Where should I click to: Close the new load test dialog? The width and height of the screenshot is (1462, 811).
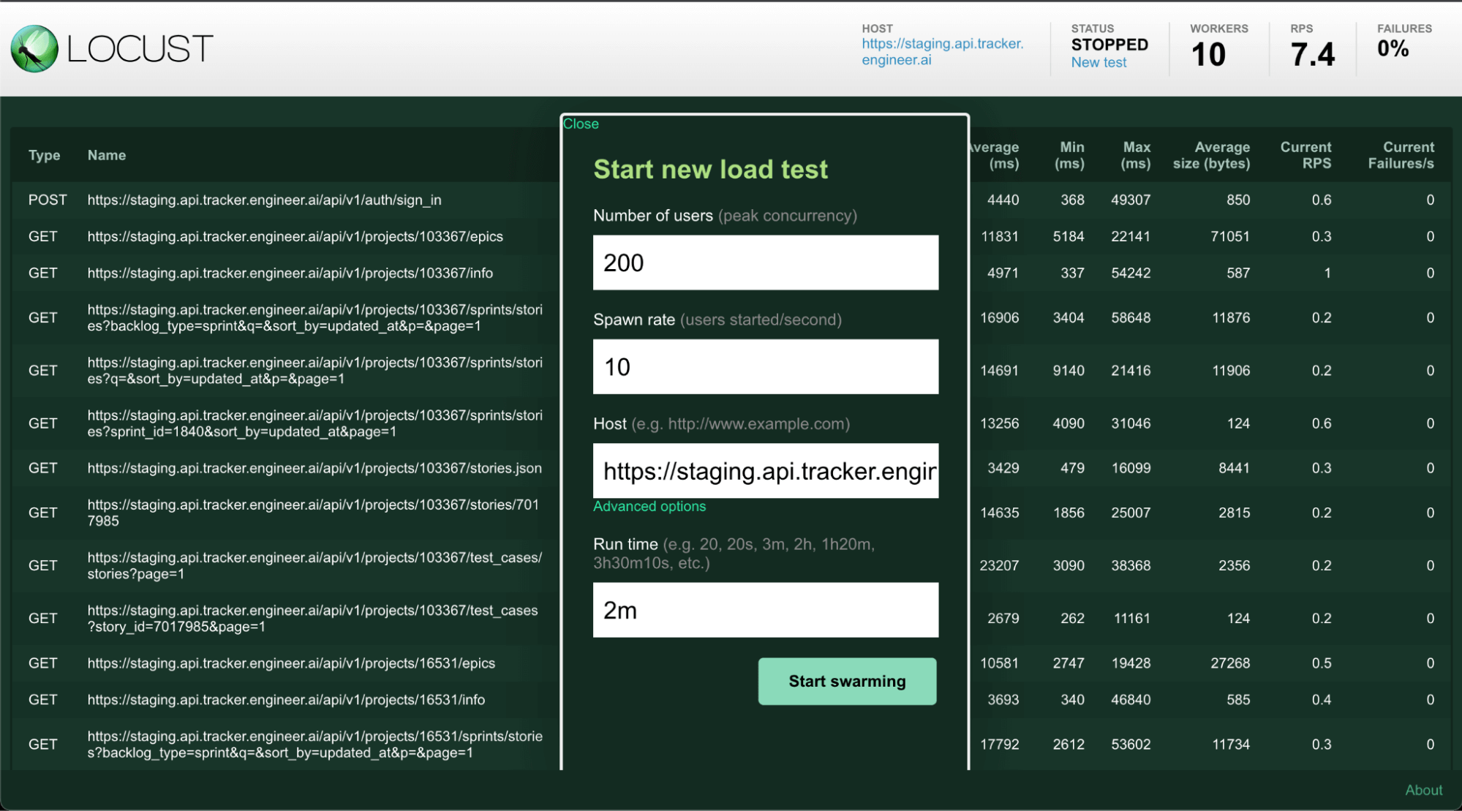(x=581, y=124)
